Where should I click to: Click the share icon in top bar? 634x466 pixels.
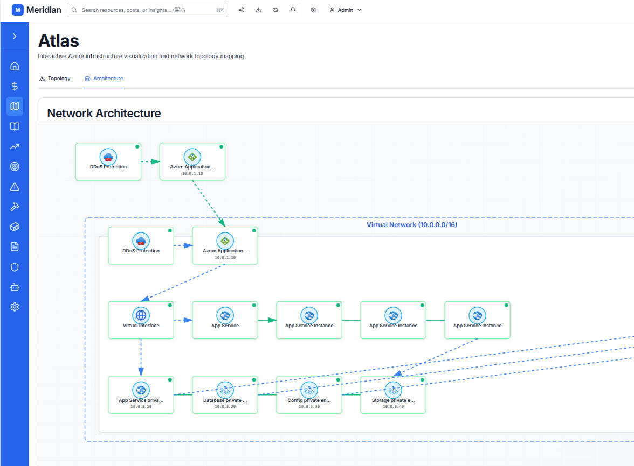tap(241, 10)
